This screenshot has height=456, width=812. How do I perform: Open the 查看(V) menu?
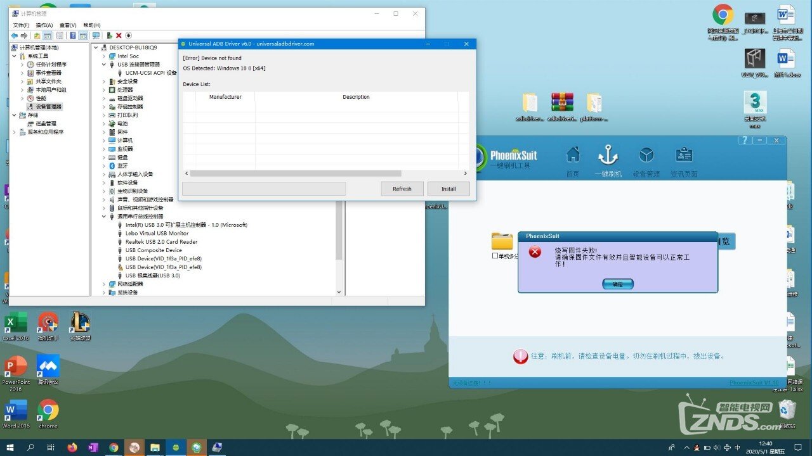(68, 25)
